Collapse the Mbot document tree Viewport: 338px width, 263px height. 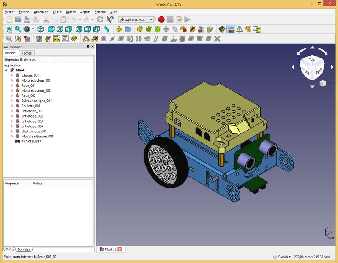coord(6,70)
